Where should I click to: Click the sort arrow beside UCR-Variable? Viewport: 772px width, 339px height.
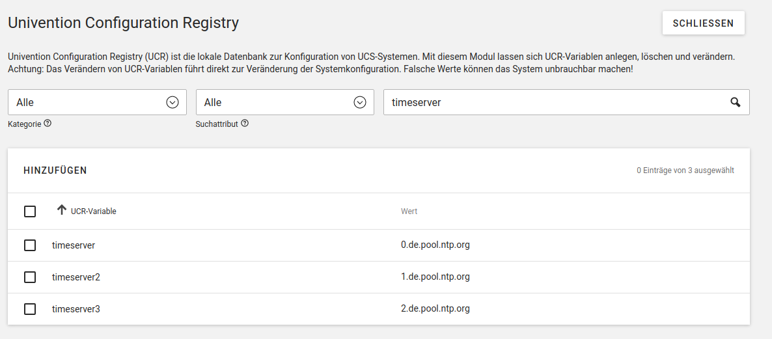(x=62, y=210)
